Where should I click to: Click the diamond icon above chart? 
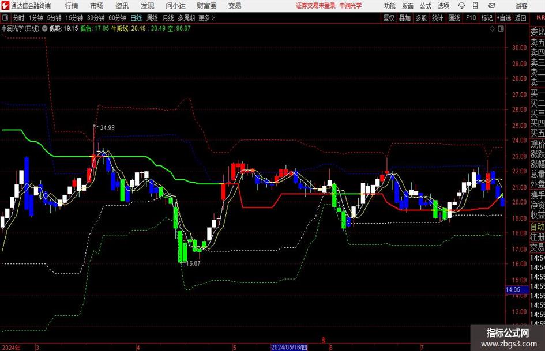tap(492, 28)
